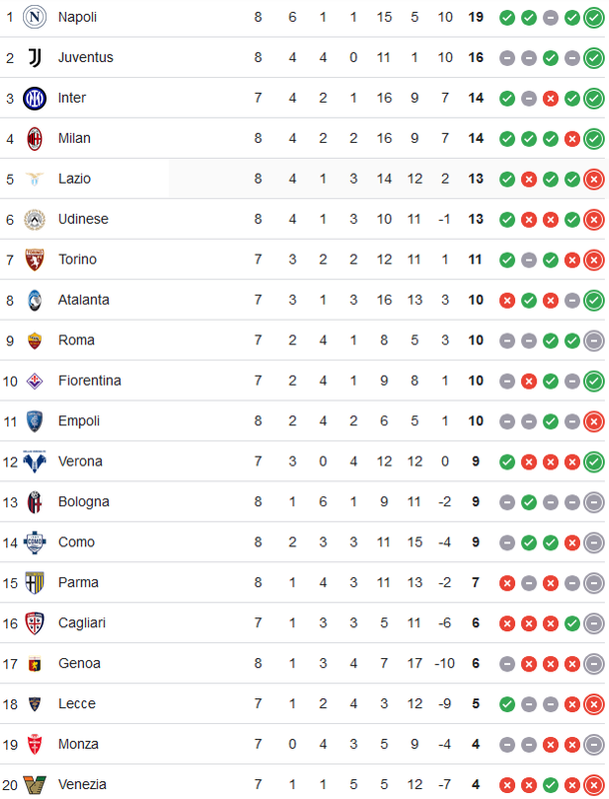
Task: Open the Inter club badge
Action: click(x=35, y=98)
